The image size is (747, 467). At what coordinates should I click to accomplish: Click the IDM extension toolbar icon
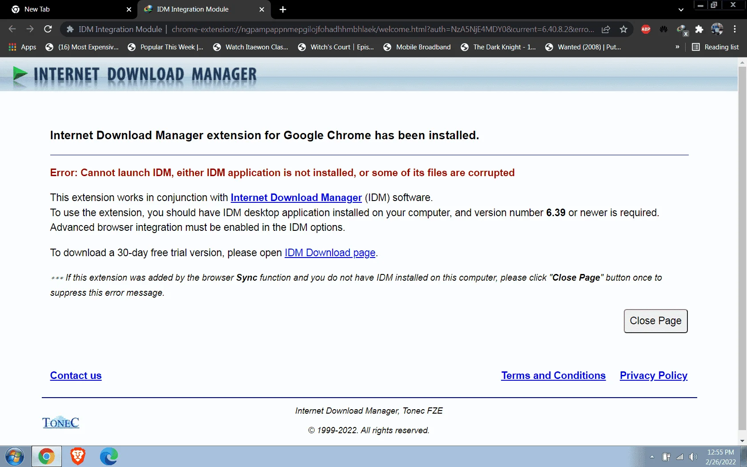[x=681, y=30]
